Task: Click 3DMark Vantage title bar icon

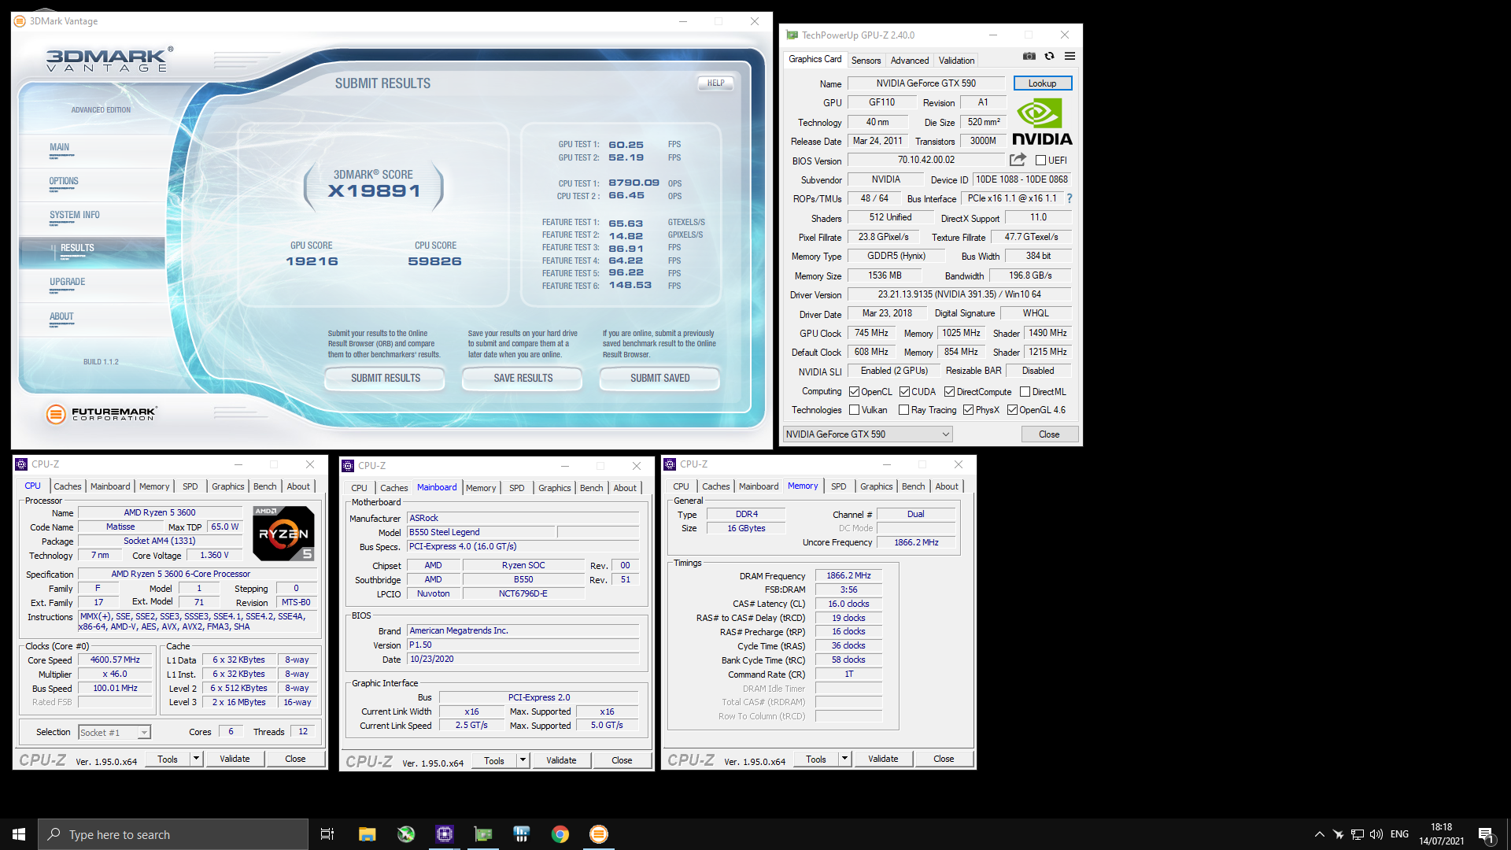Action: click(x=20, y=21)
